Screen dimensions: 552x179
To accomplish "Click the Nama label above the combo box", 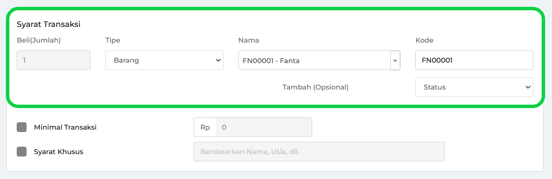I will [249, 40].
